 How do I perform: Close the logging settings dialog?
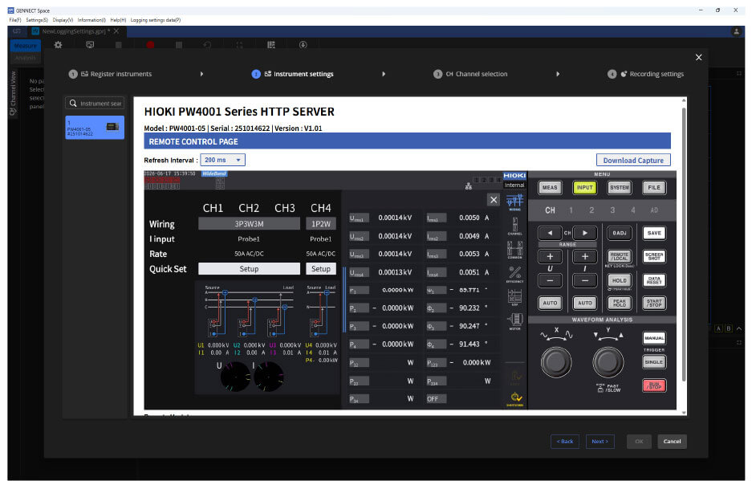click(699, 57)
